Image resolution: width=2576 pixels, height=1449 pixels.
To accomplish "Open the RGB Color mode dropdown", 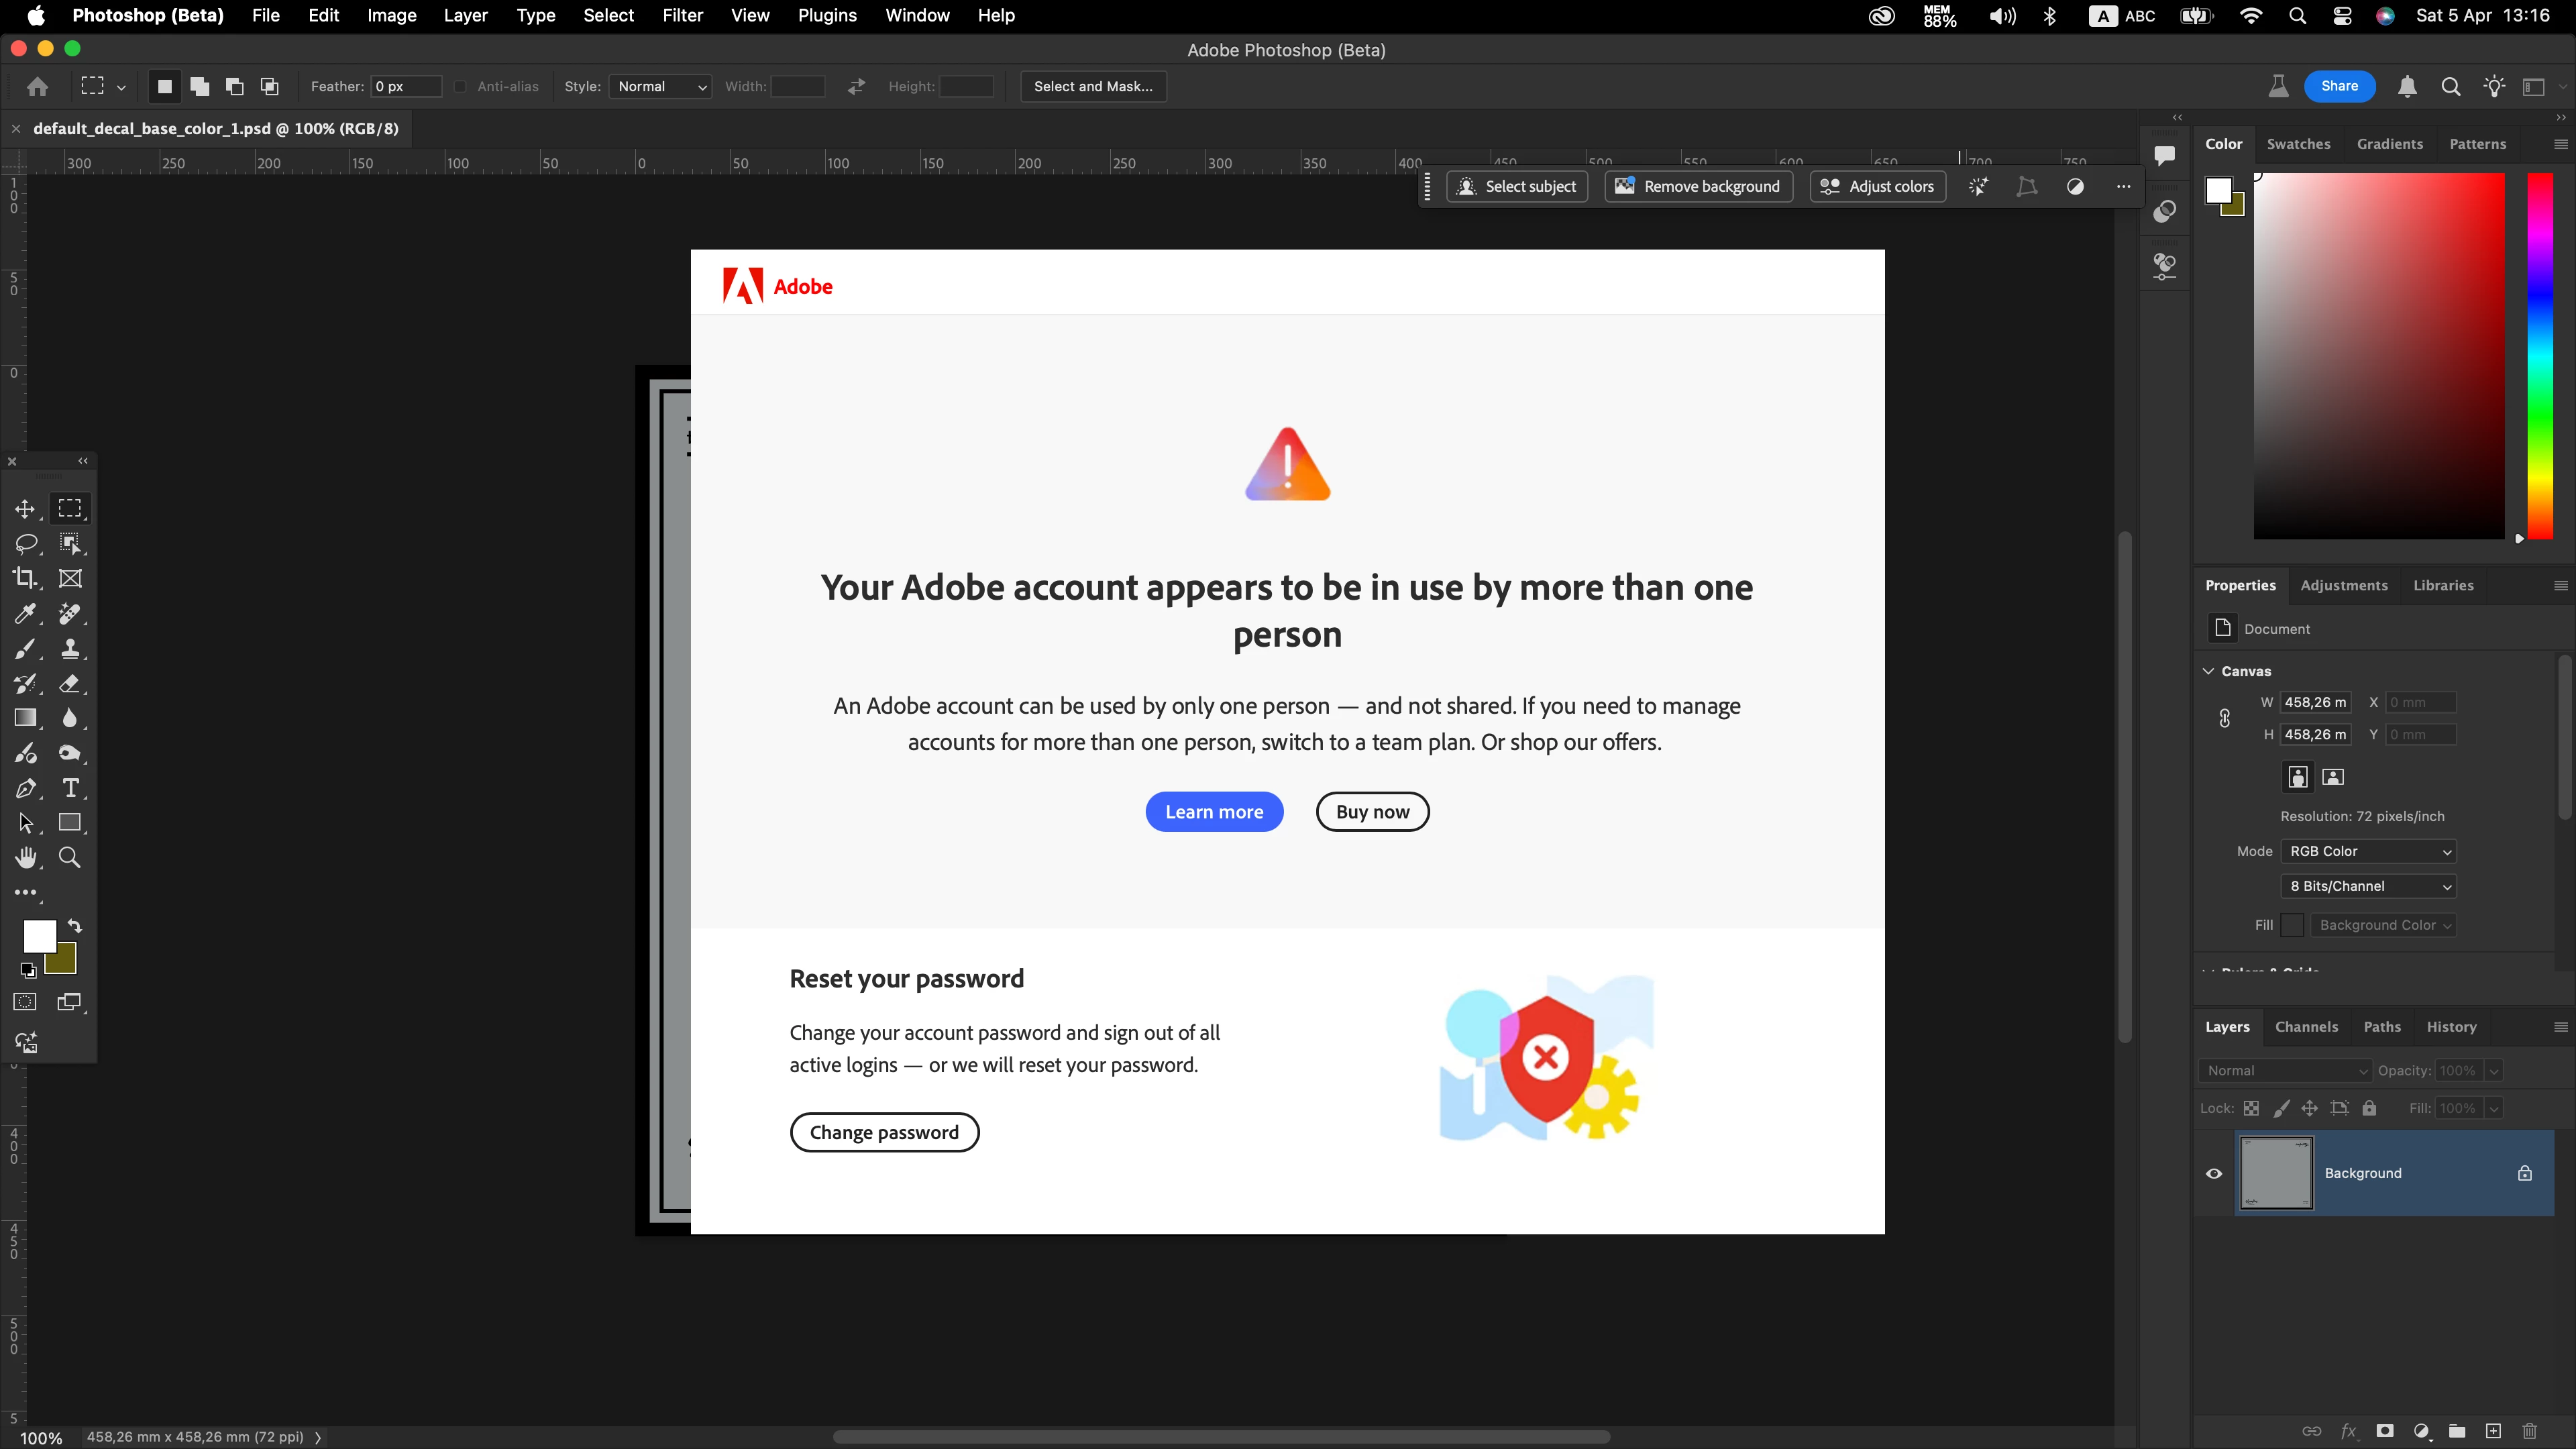I will click(x=2368, y=851).
